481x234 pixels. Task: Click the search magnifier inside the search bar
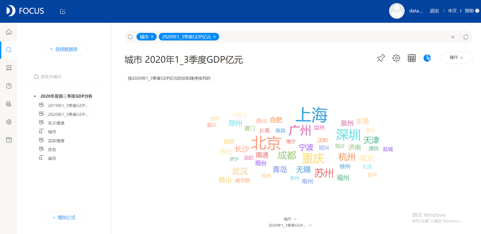[130, 37]
